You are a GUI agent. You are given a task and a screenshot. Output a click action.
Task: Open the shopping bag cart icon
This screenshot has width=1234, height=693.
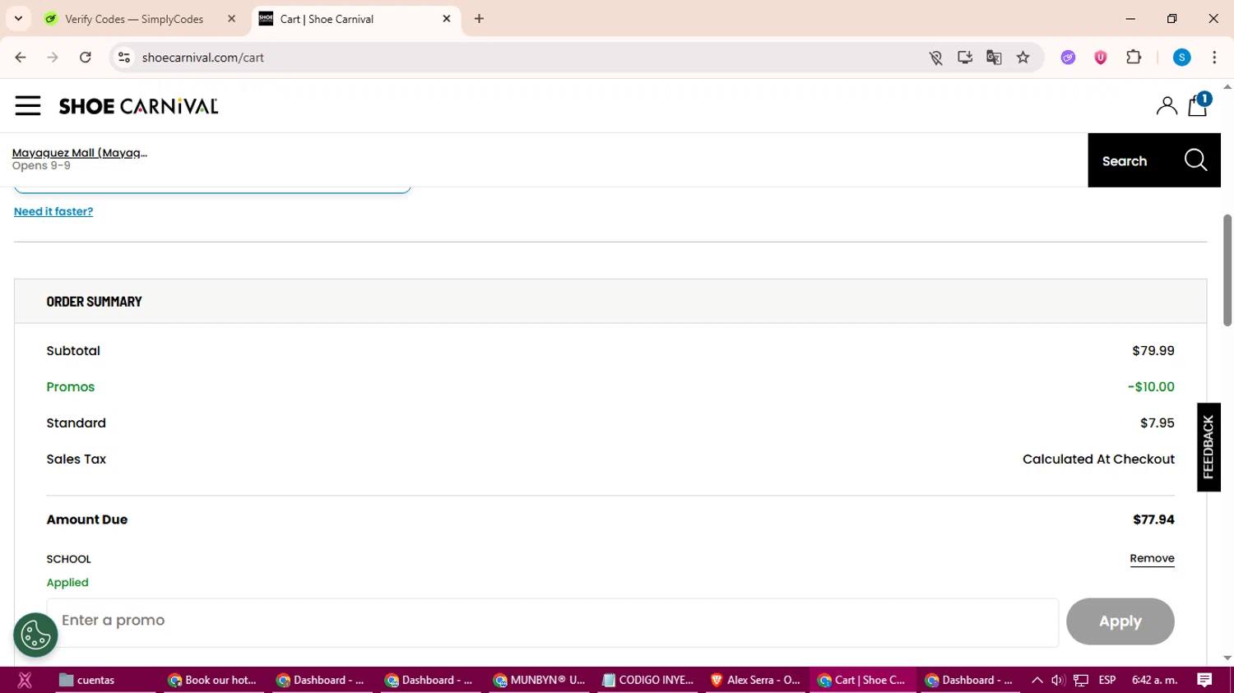tap(1199, 104)
